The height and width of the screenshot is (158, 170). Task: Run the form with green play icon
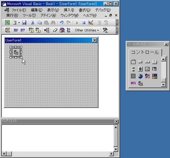tap(77, 23)
